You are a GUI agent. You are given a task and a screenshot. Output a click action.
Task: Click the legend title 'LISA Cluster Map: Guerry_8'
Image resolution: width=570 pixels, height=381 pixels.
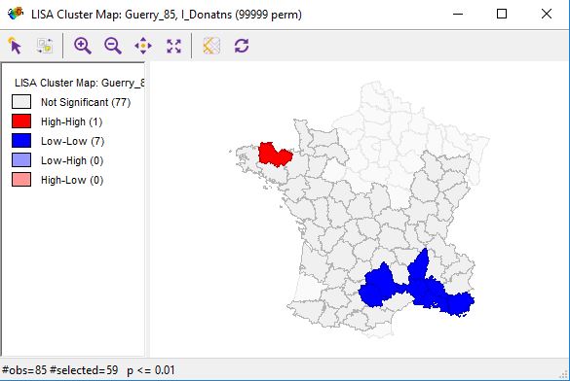pos(79,83)
